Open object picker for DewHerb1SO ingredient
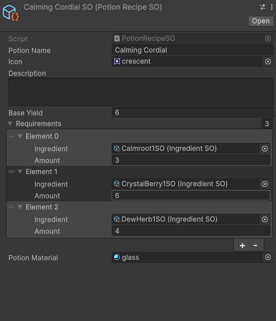 [x=265, y=219]
